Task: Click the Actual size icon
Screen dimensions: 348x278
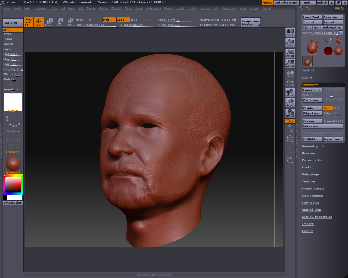Action: tap(290, 53)
